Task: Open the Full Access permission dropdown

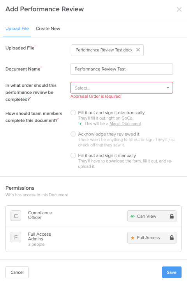Action: [x=152, y=238]
